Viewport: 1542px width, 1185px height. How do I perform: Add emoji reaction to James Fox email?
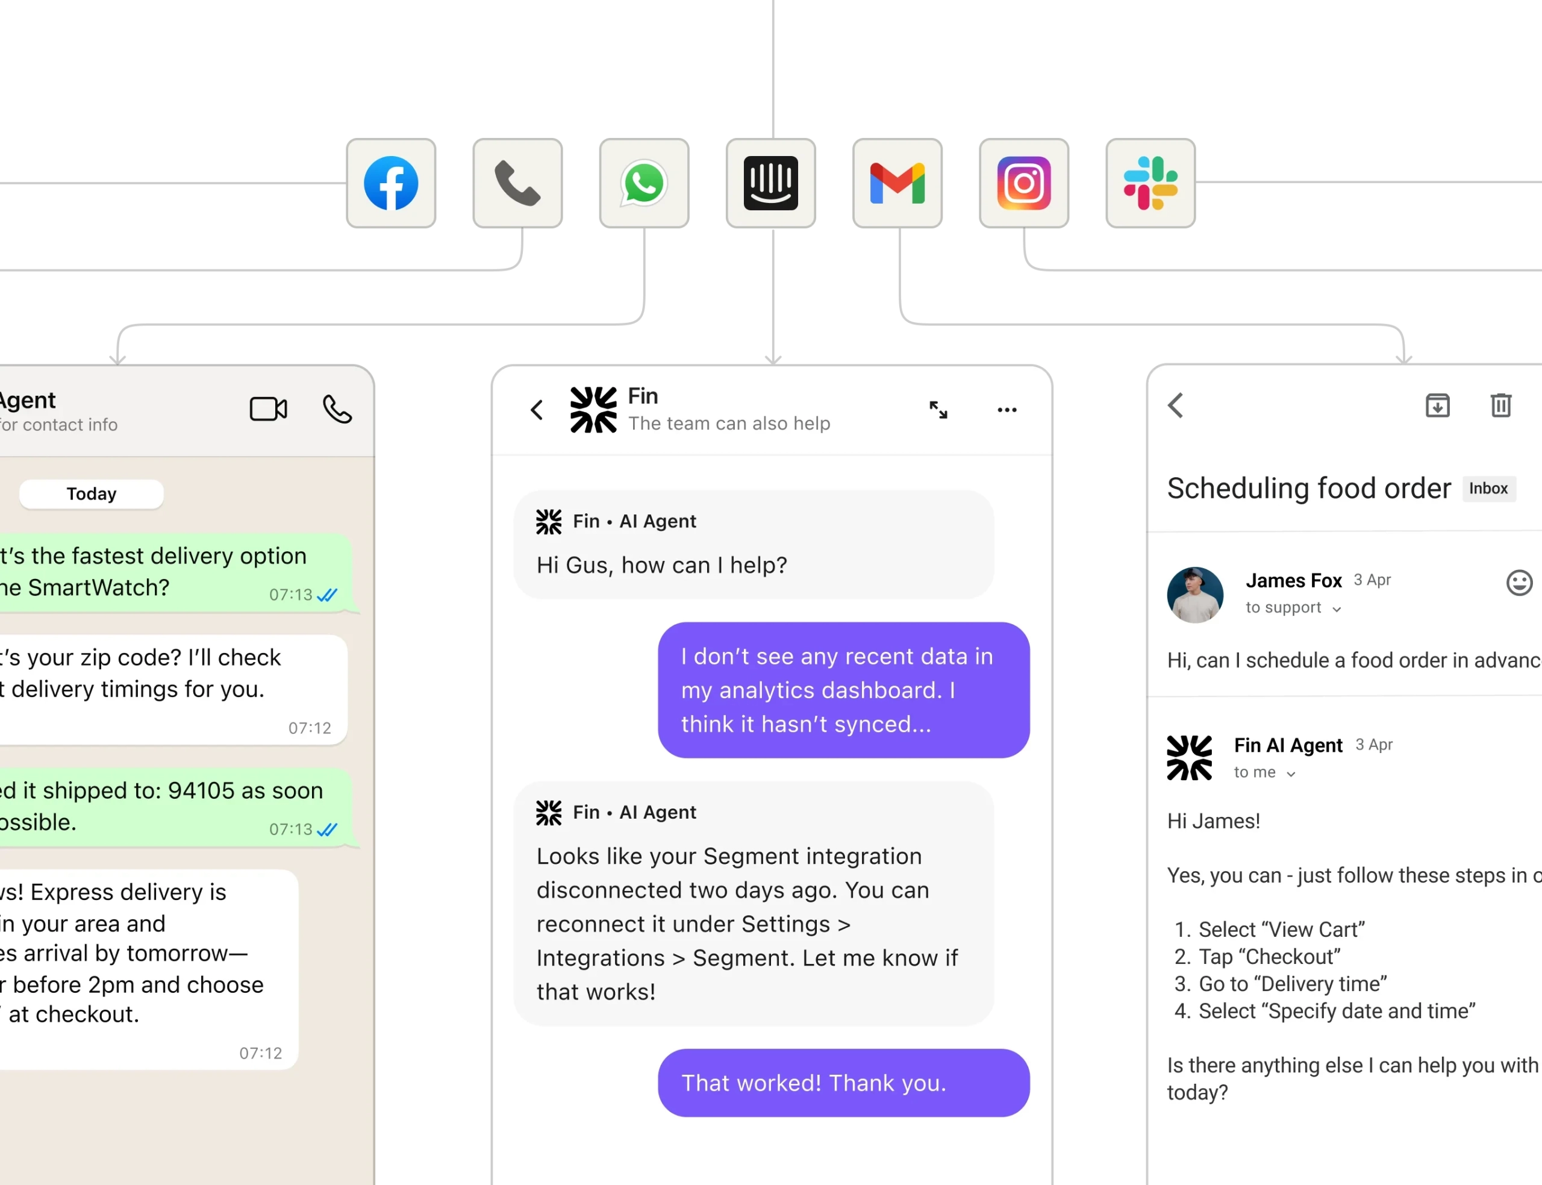(x=1519, y=583)
